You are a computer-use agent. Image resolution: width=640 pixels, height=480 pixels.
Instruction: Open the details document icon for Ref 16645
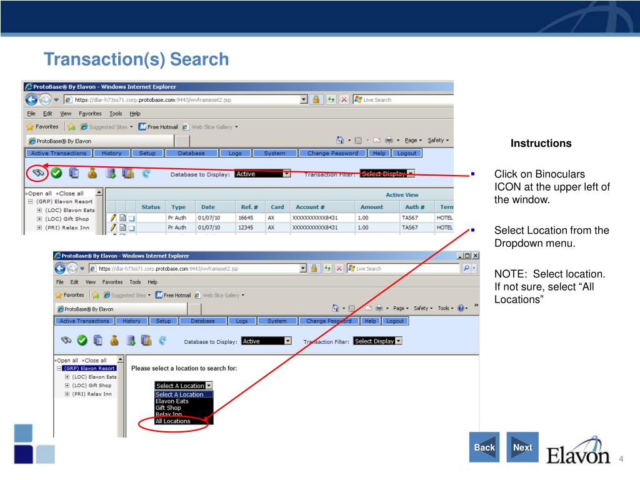122,217
